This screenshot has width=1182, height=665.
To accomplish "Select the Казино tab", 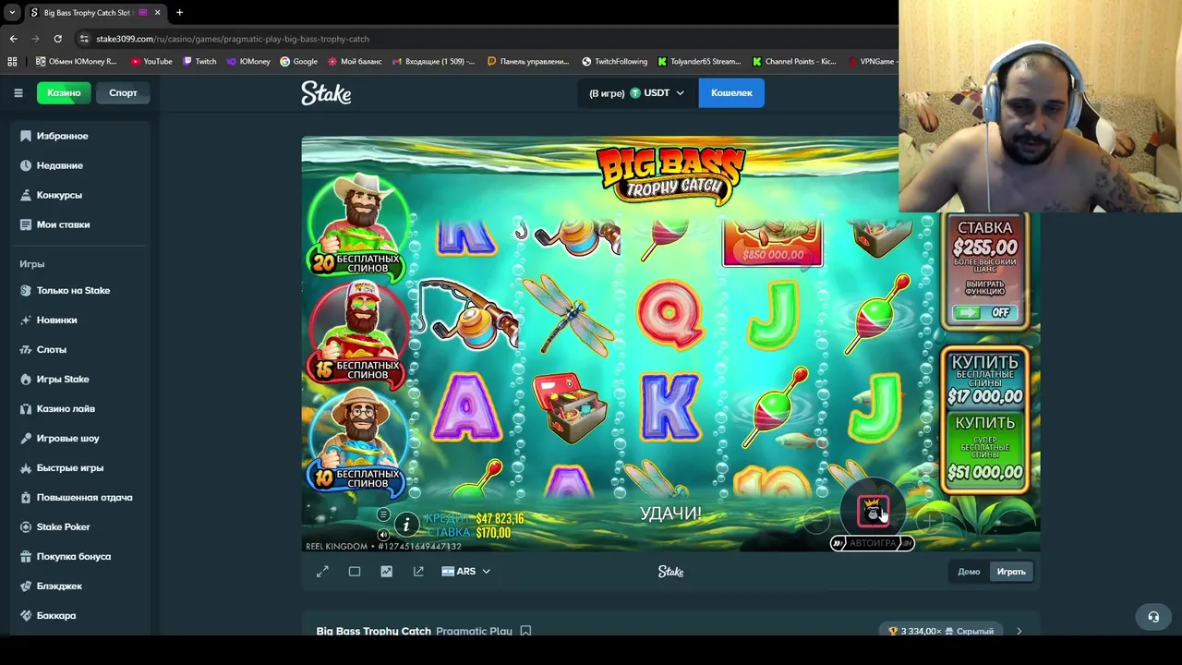I will 64,92.
